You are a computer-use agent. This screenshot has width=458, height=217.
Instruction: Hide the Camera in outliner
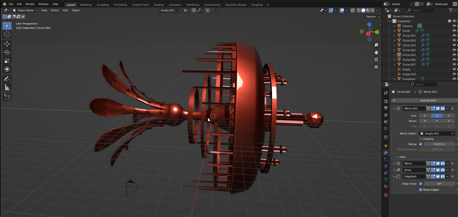click(x=454, y=26)
